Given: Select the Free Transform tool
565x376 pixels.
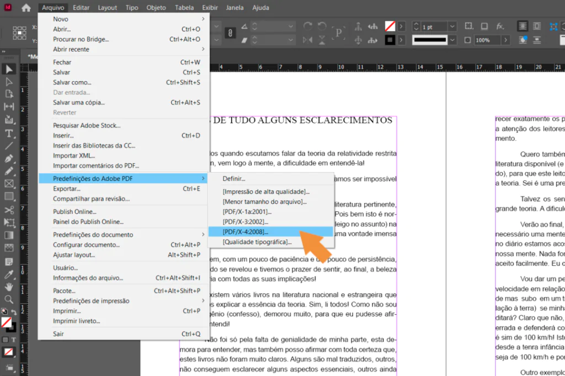Looking at the screenshot, I should 9,223.
